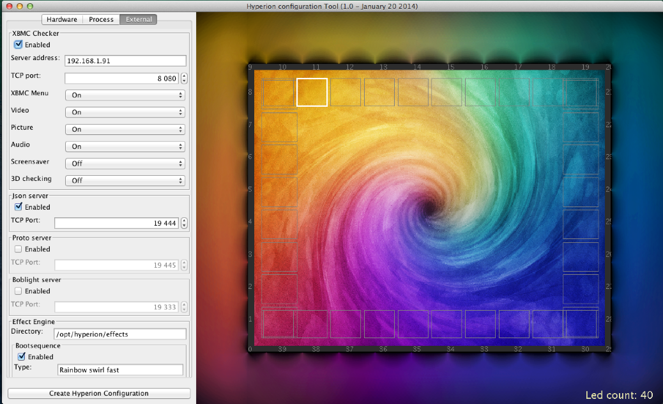Click Create Hyperion Configuration button
This screenshot has width=663, height=404.
click(x=99, y=393)
